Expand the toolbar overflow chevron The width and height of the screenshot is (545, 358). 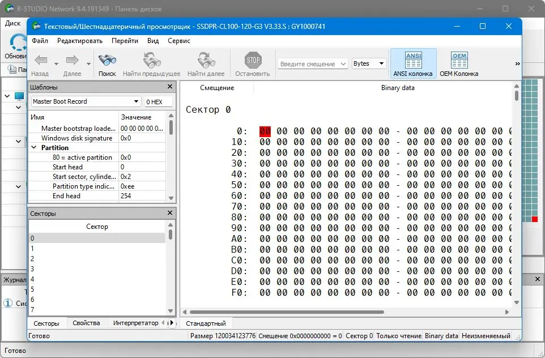[x=518, y=63]
